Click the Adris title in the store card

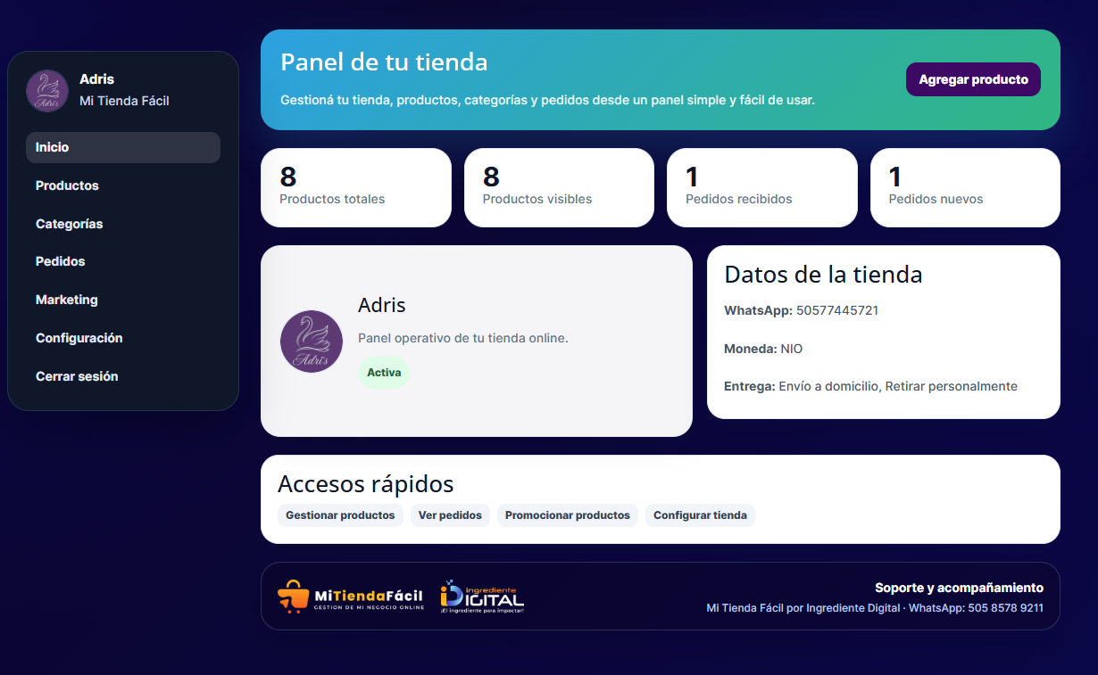(382, 305)
